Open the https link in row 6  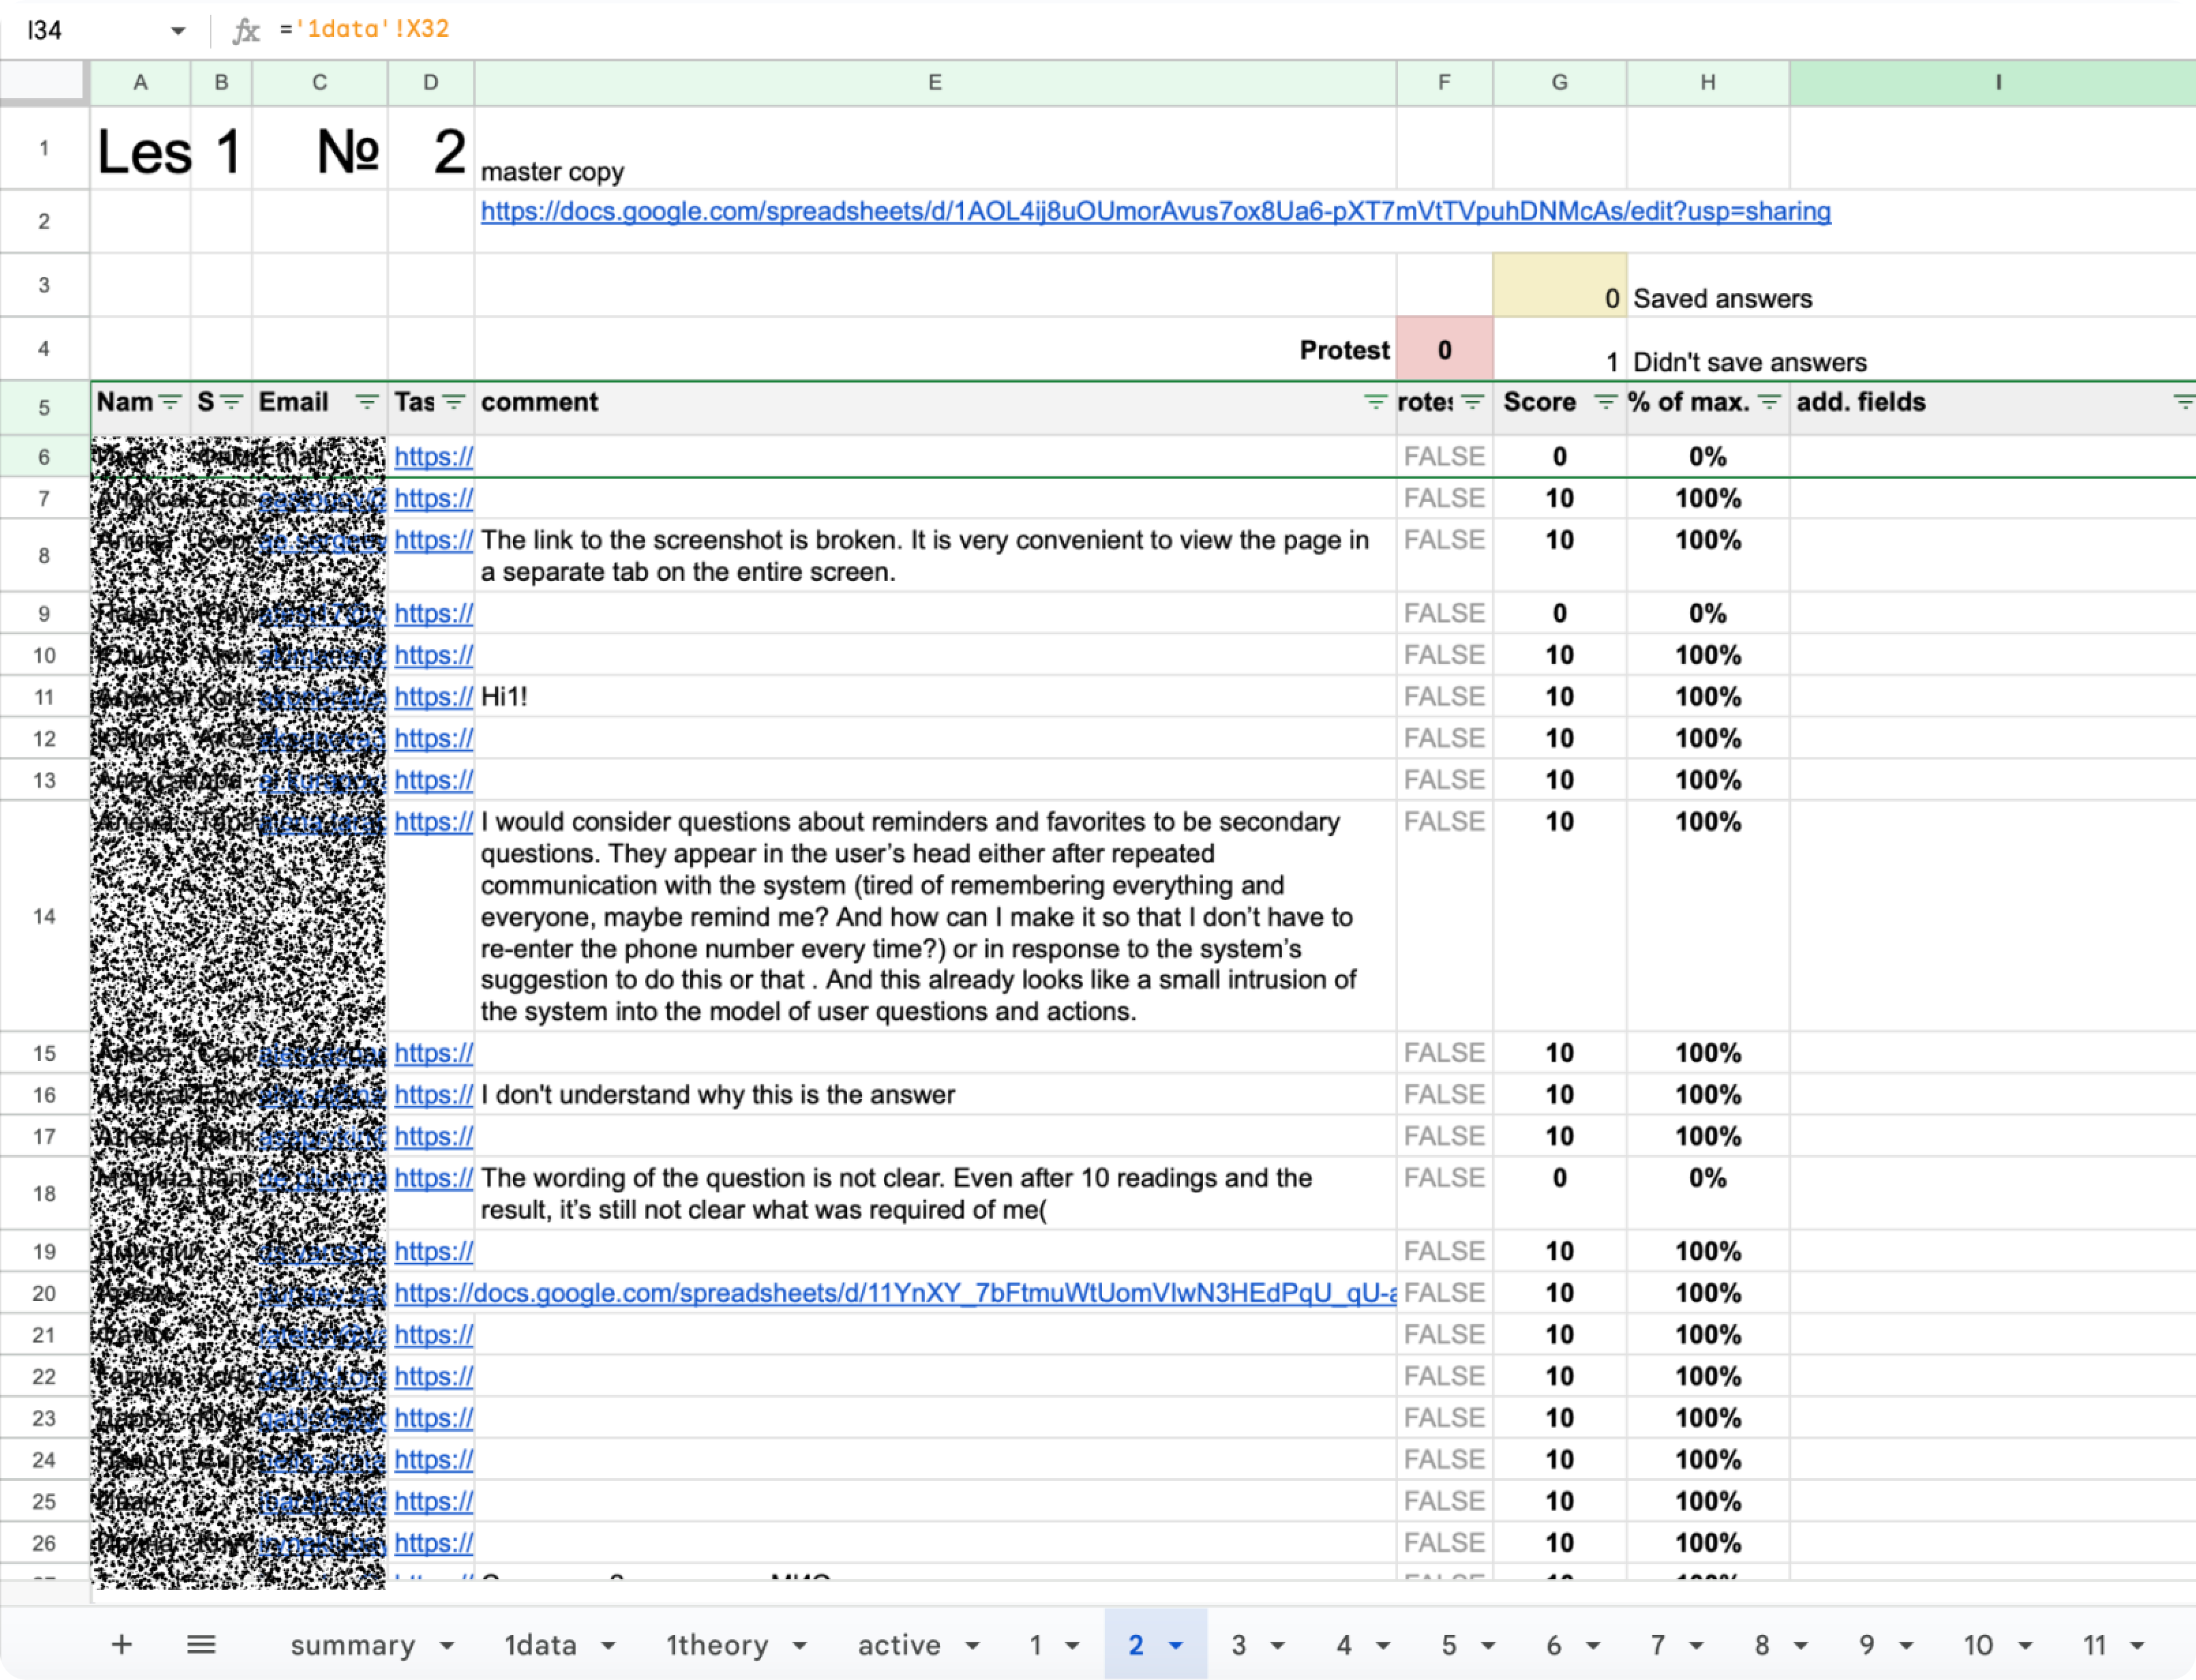point(433,457)
